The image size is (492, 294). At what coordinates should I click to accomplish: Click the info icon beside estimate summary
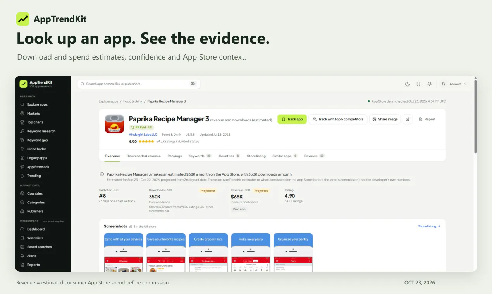102,174
